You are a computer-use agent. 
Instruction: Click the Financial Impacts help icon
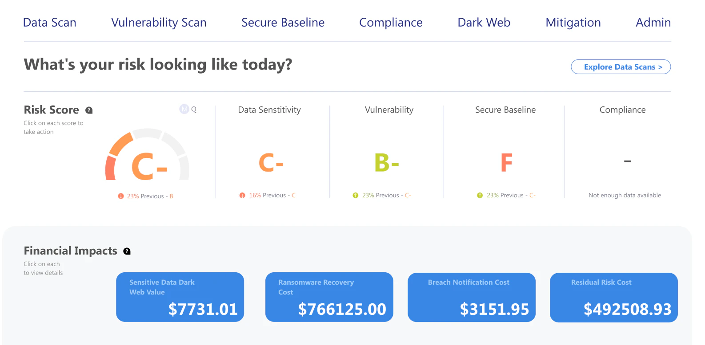coord(127,251)
